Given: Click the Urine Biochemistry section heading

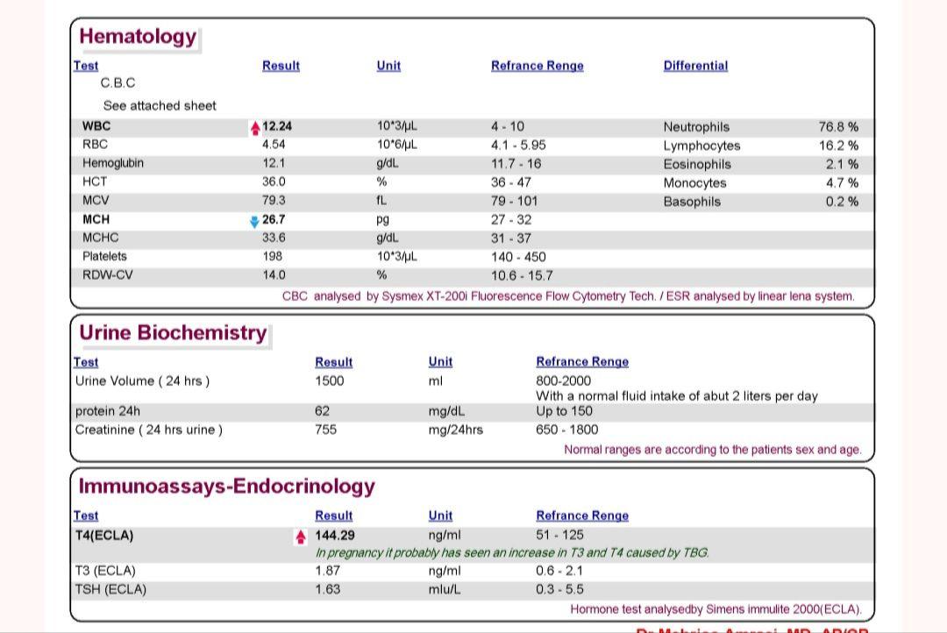Looking at the screenshot, I should click(x=173, y=333).
